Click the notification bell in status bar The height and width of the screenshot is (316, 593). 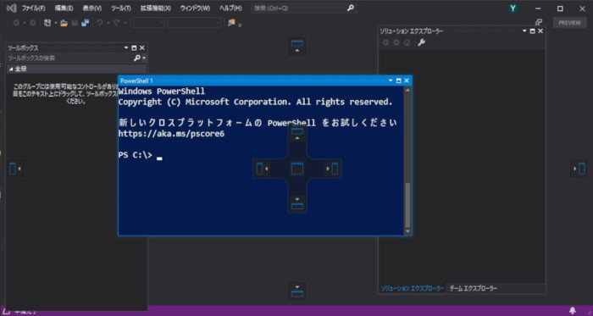click(573, 310)
